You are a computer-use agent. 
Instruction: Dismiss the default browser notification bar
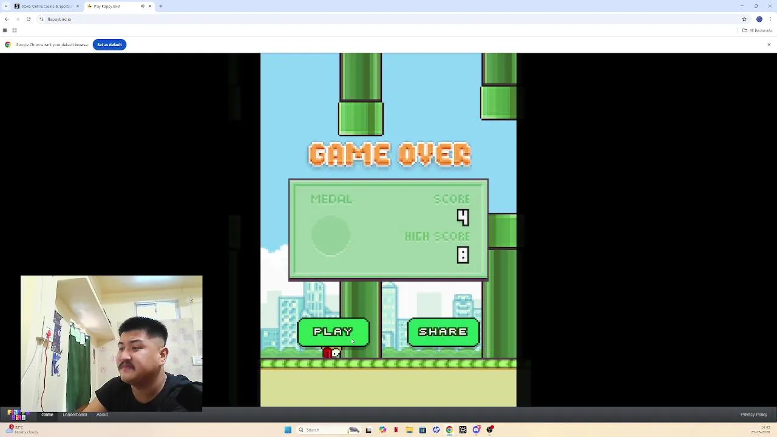coord(769,44)
